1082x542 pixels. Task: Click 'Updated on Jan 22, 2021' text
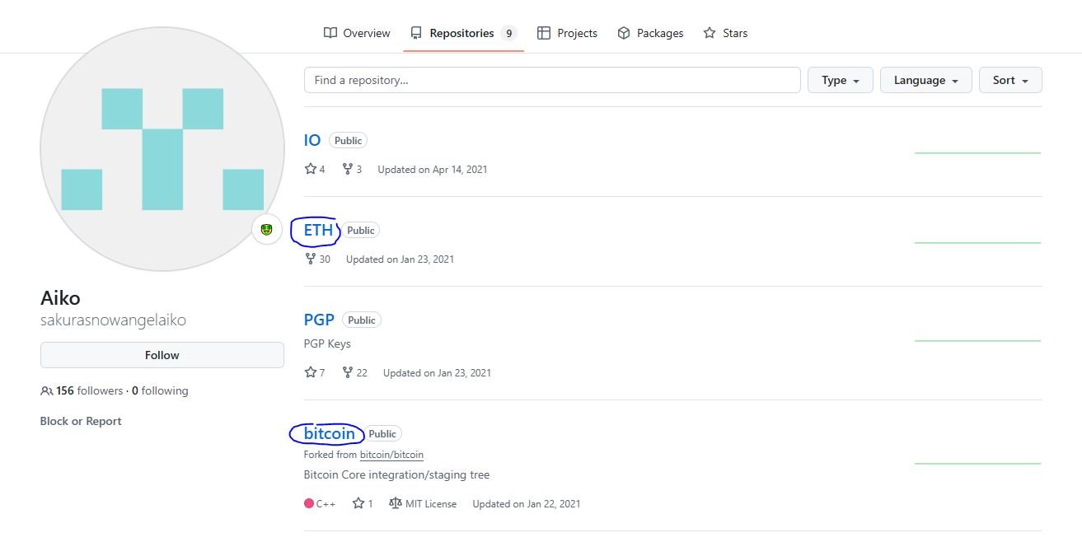point(527,503)
